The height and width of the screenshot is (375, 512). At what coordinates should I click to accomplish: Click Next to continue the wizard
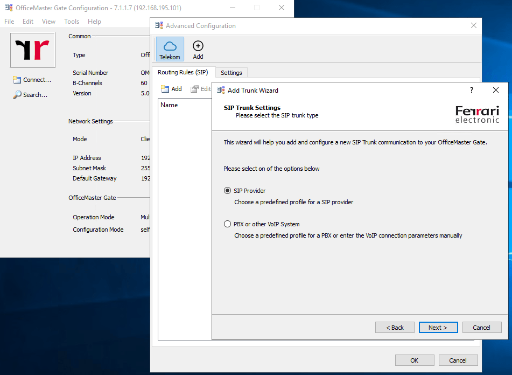tap(438, 327)
